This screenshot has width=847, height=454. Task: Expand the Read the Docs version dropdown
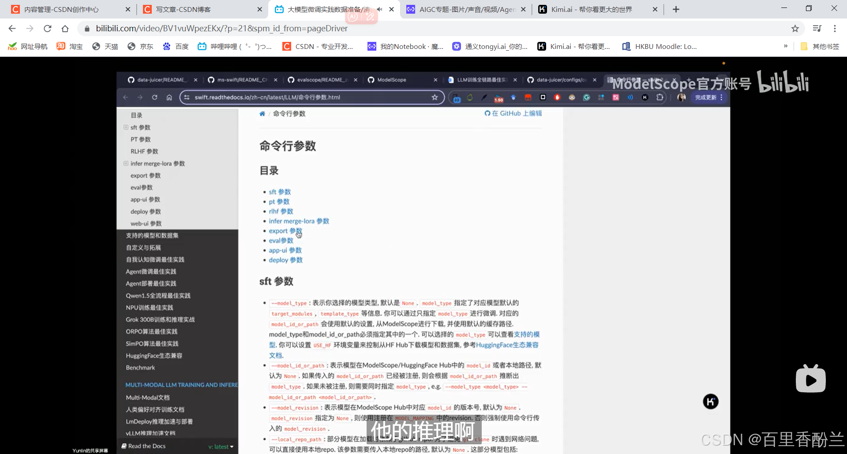click(221, 447)
